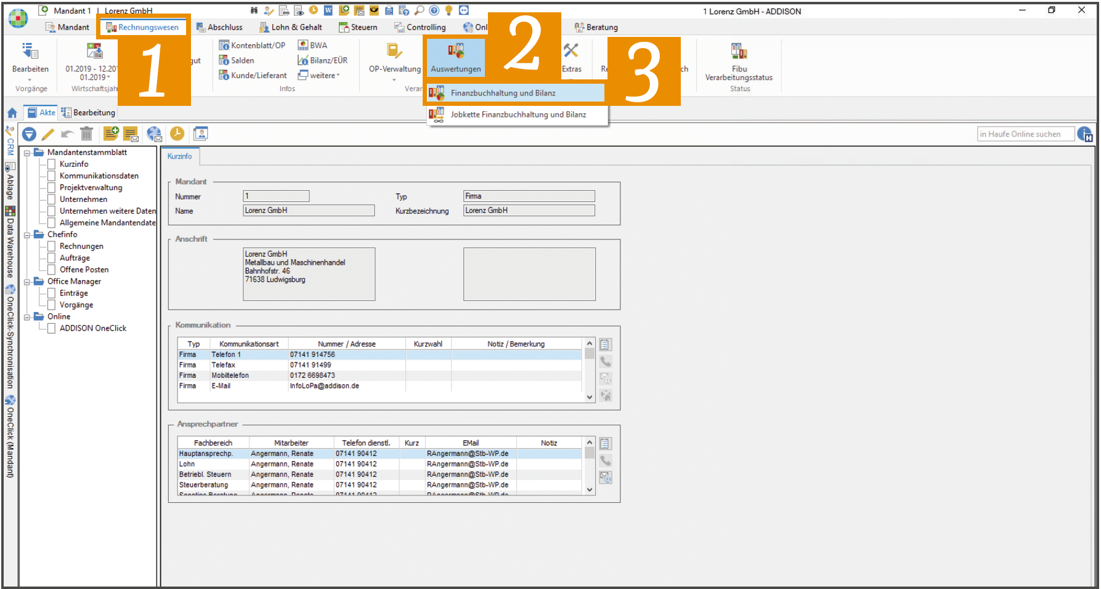Click the yellow clock icon in the toolbar

coord(177,134)
